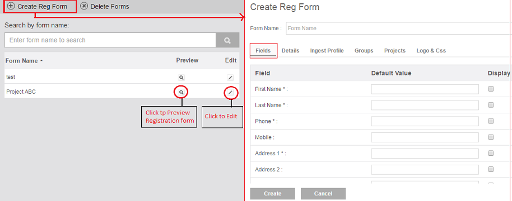Click the Delete Forms cross icon
This screenshot has width=512, height=201.
click(x=84, y=6)
